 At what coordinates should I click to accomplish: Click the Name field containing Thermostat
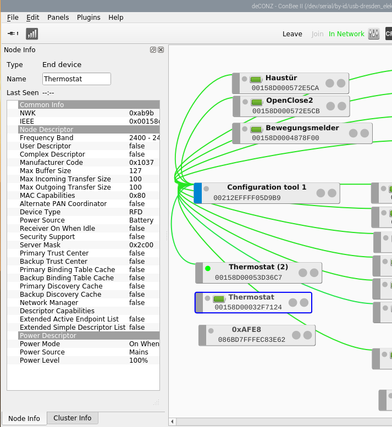[x=76, y=79]
